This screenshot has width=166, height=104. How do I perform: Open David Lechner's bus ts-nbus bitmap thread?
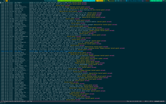pyautogui.click(x=41, y=100)
